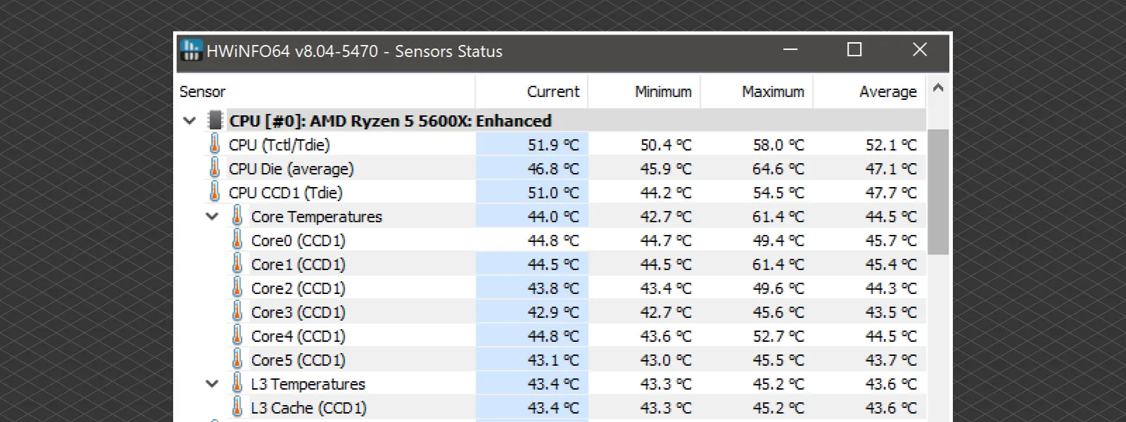Click the HWiNFO64 Sensors Status title text
Image resolution: width=1126 pixels, height=422 pixels.
click(355, 51)
